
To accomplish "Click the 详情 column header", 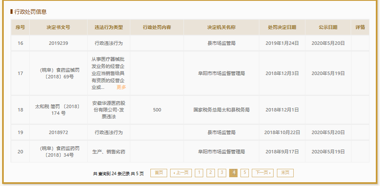I will tap(360, 27).
